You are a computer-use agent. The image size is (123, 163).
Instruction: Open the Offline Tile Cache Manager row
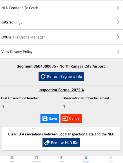(x=61, y=37)
